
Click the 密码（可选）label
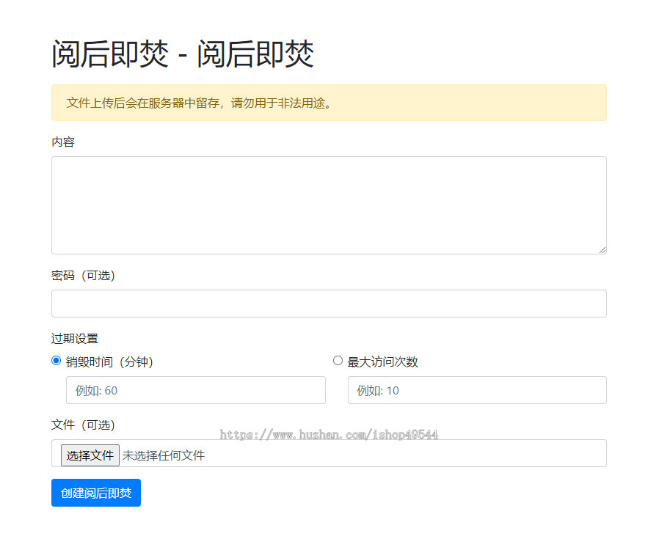[83, 276]
